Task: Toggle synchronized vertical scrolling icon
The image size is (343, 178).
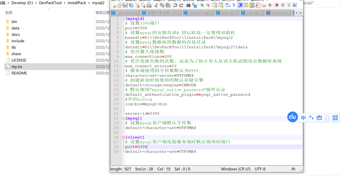Action: click(215, 5)
